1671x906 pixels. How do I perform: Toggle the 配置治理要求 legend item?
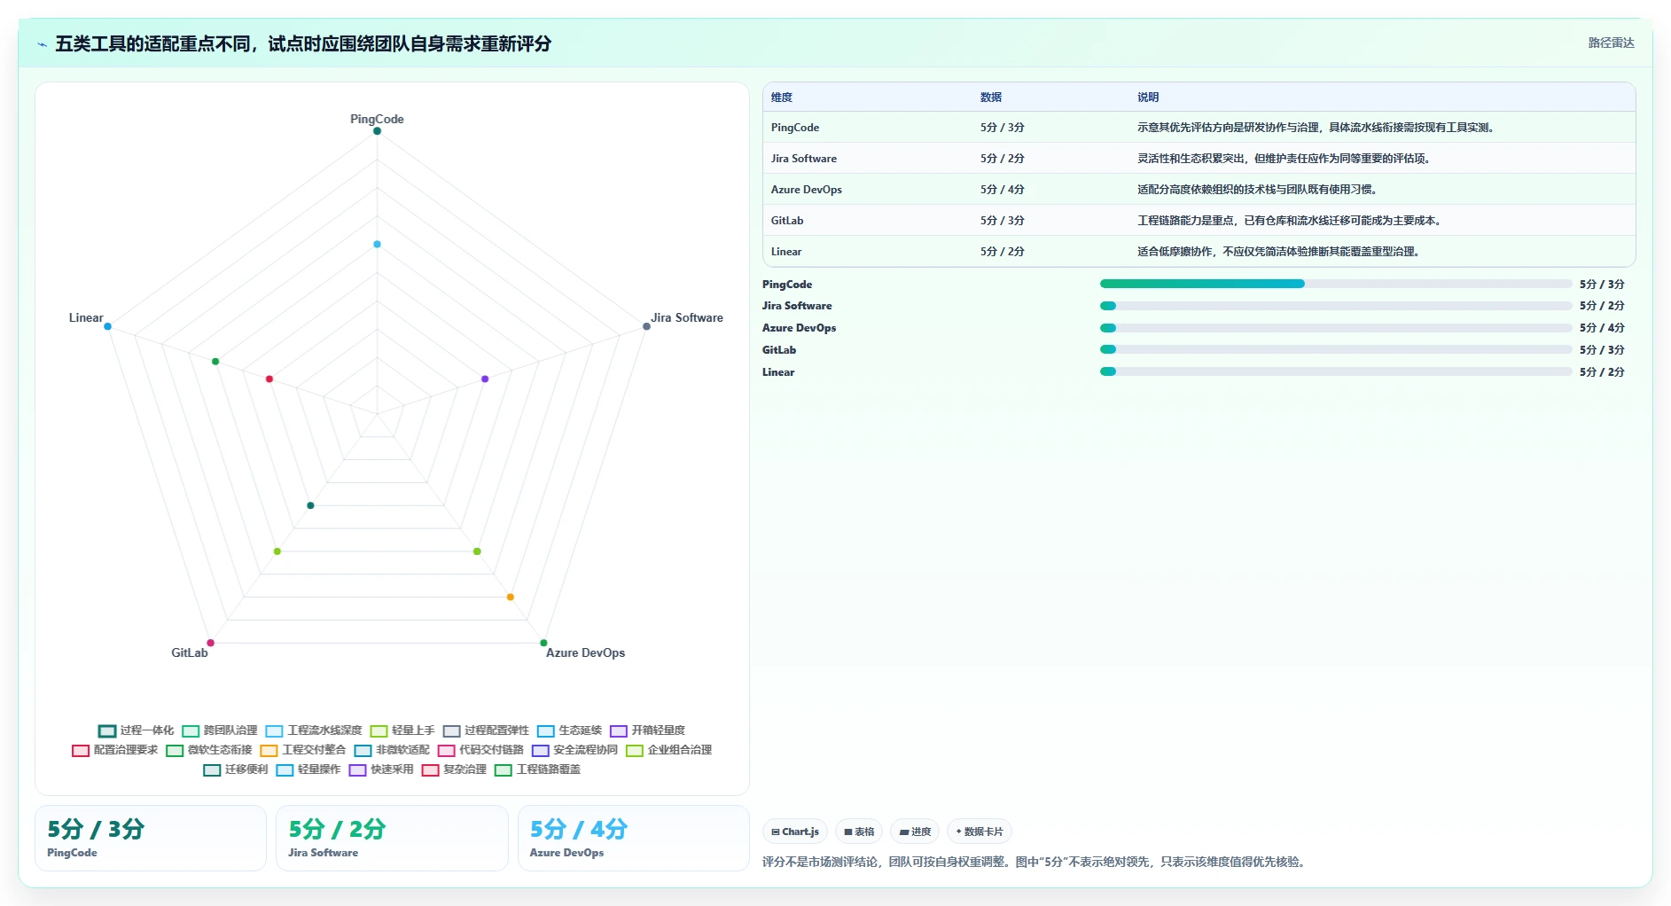point(114,750)
